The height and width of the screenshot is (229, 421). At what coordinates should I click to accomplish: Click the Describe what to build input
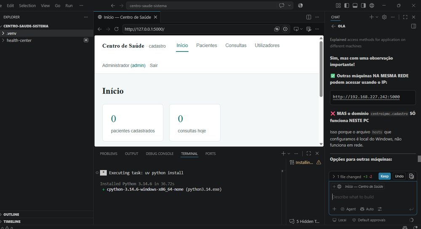(373, 197)
